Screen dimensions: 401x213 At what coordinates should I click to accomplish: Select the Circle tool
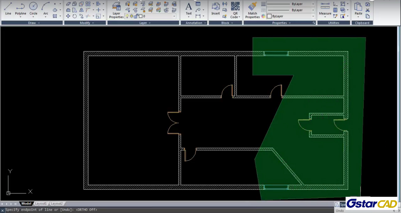coord(33,8)
